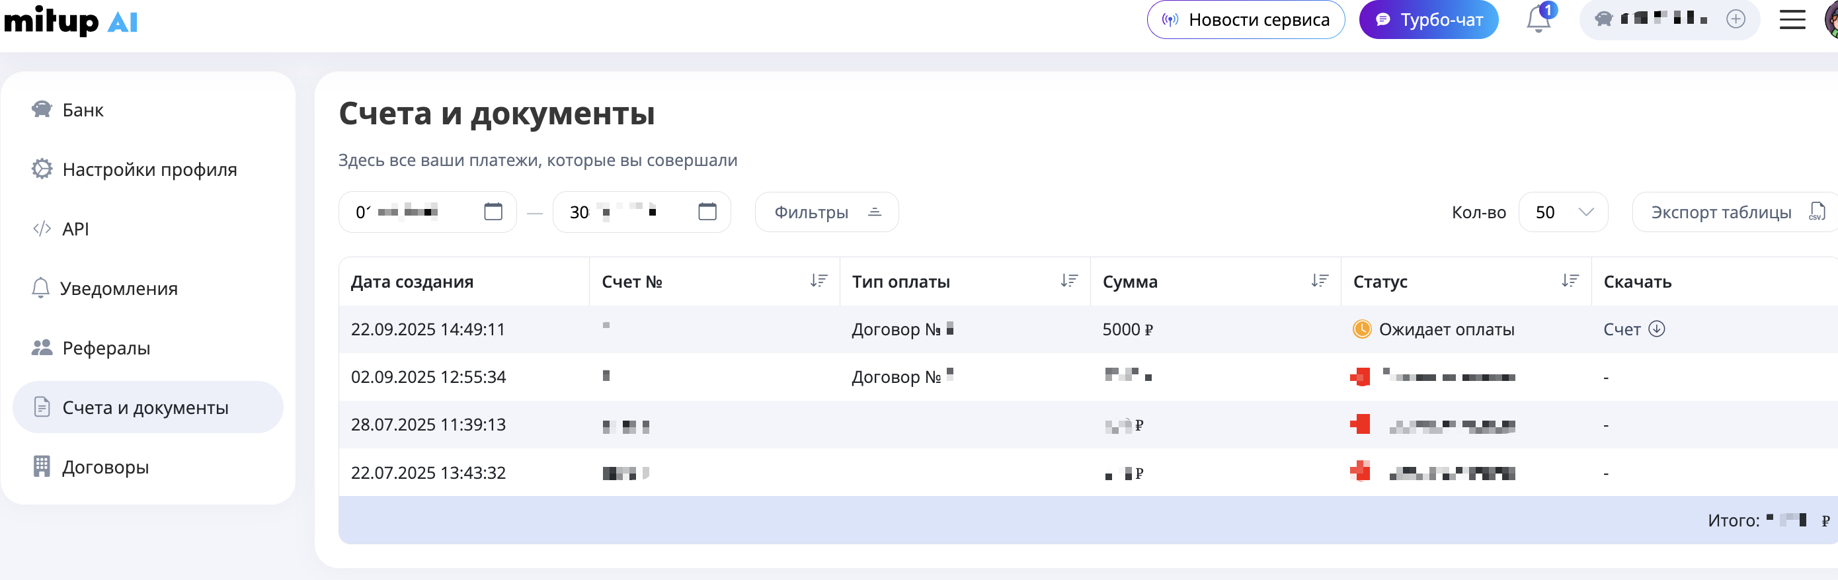
Task: Sort by Сумма column
Action: tap(1319, 281)
